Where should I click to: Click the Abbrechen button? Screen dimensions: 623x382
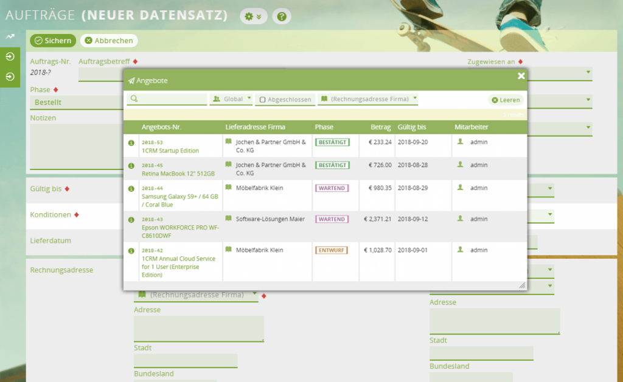tap(109, 41)
